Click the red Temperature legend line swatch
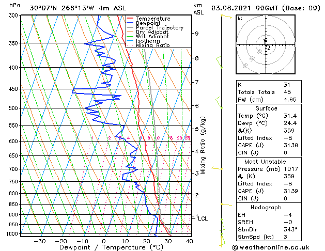 point(130,19)
